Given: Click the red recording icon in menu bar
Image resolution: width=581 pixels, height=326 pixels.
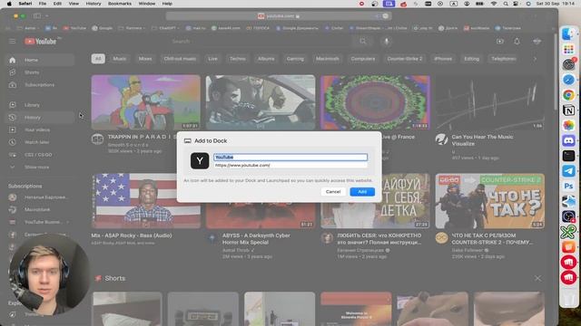Looking at the screenshot, I should pos(361,4).
